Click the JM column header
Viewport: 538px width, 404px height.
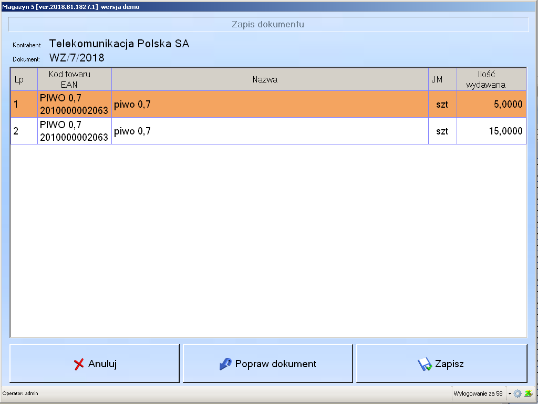(x=442, y=79)
